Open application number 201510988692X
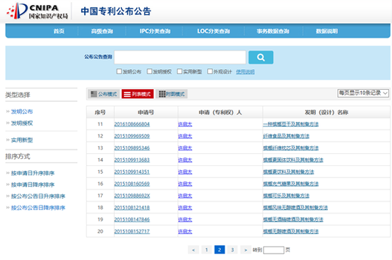 (x=132, y=196)
